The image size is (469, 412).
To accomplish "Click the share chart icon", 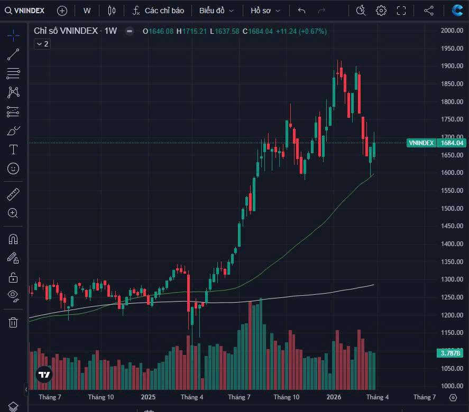I will click(x=429, y=11).
